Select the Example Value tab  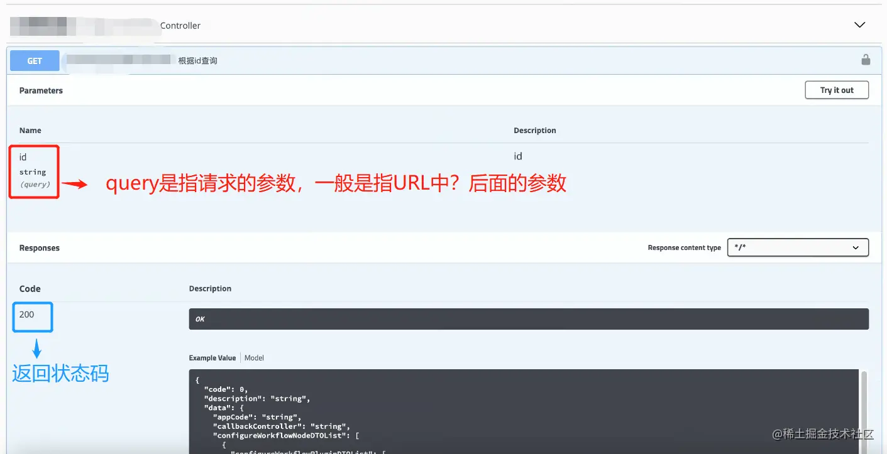pos(212,358)
